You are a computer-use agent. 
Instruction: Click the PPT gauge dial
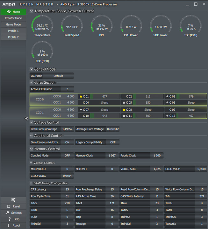tap(102, 24)
